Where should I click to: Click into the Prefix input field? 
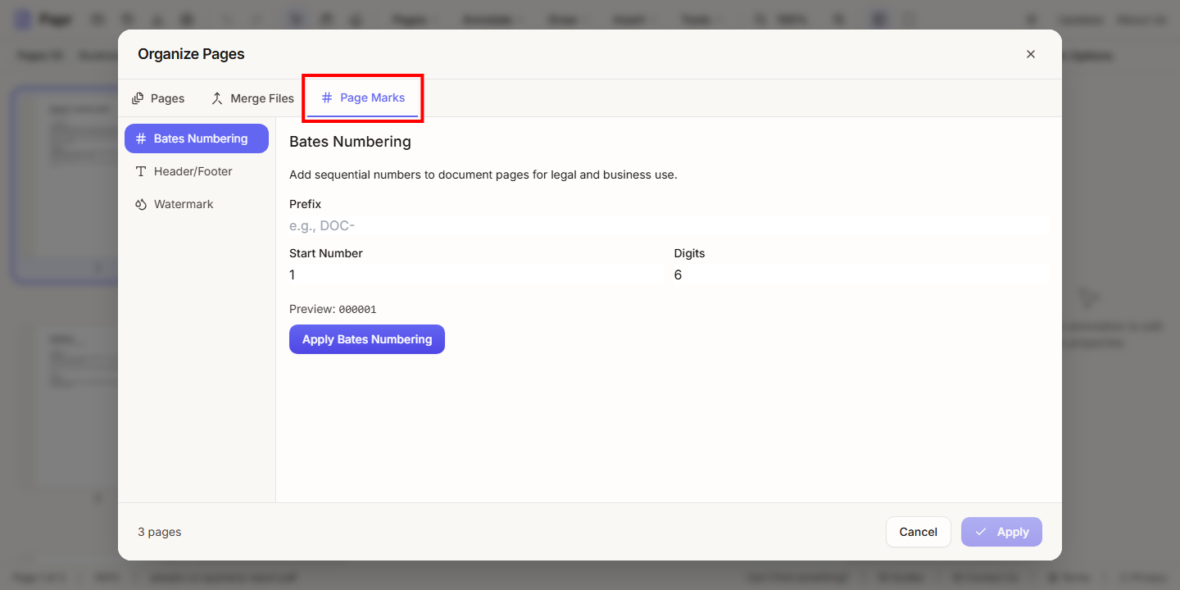coord(669,226)
